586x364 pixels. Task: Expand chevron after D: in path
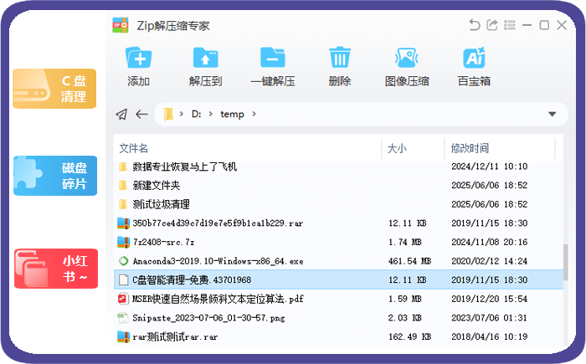[x=211, y=114]
